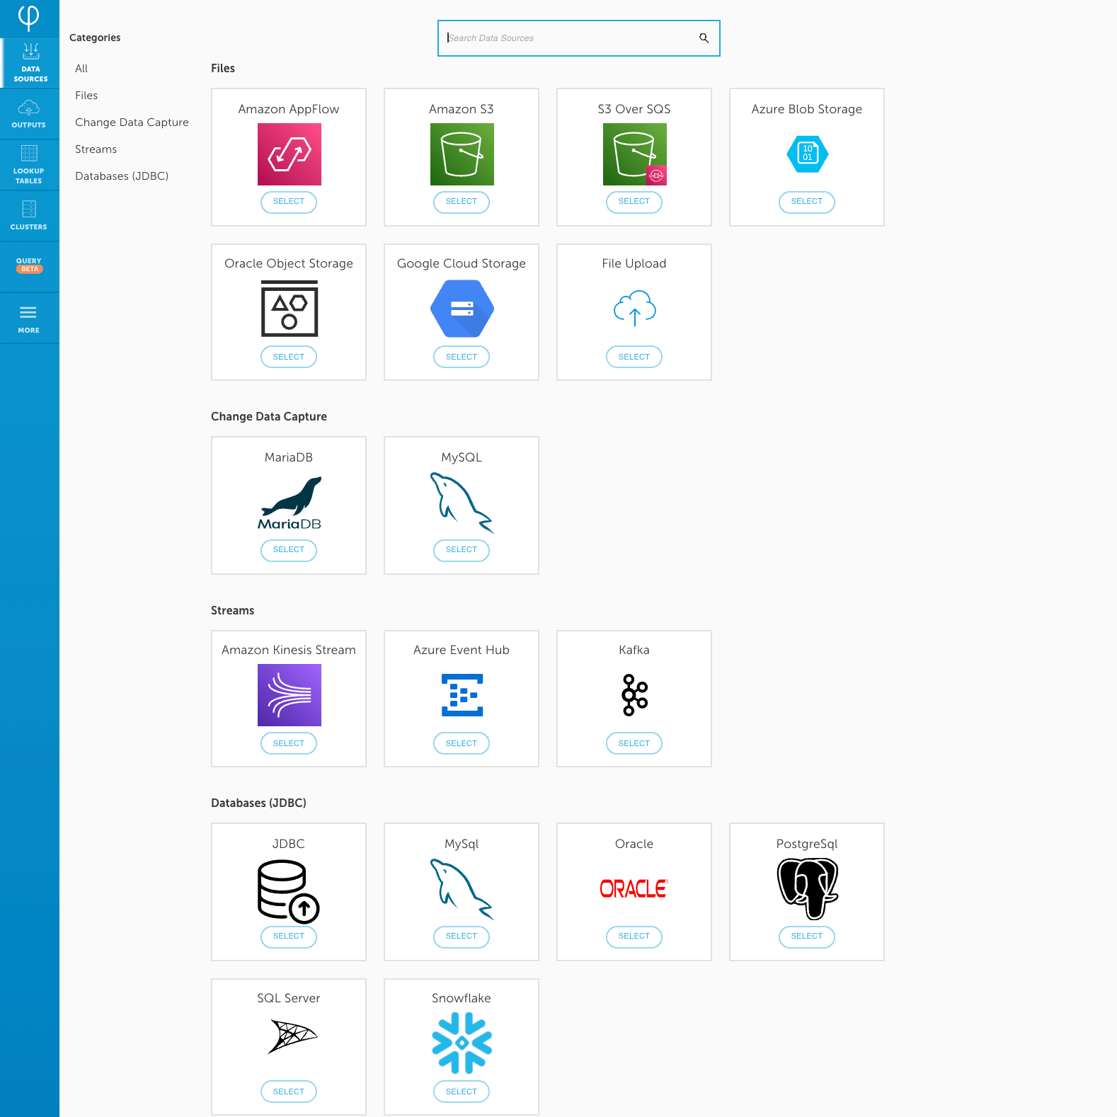
Task: Select MariaDB data source
Action: [x=289, y=550]
